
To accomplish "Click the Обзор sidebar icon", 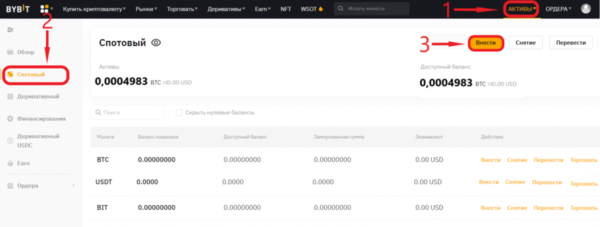I will [10, 52].
